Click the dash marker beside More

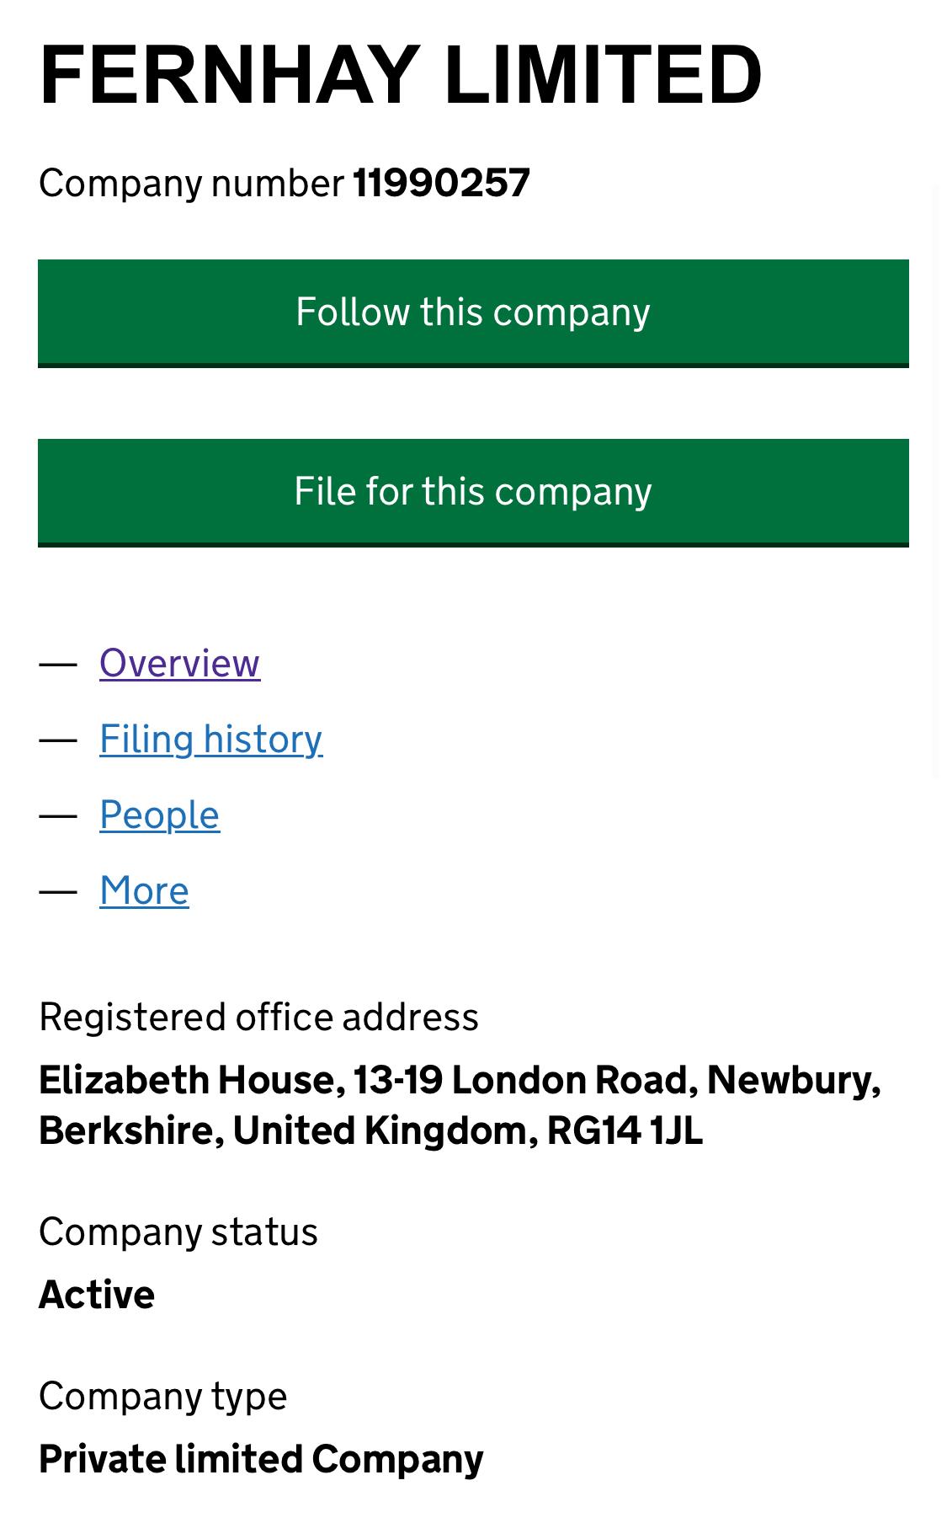[58, 892]
